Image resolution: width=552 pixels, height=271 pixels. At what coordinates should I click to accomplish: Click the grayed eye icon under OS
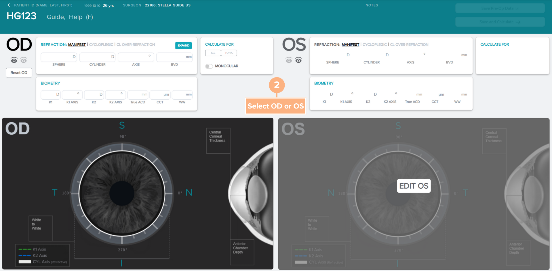(289, 60)
